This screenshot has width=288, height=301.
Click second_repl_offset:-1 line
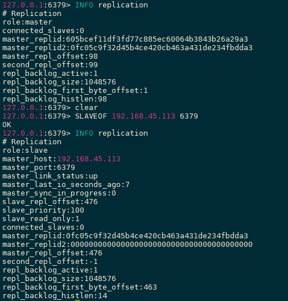click(50, 262)
